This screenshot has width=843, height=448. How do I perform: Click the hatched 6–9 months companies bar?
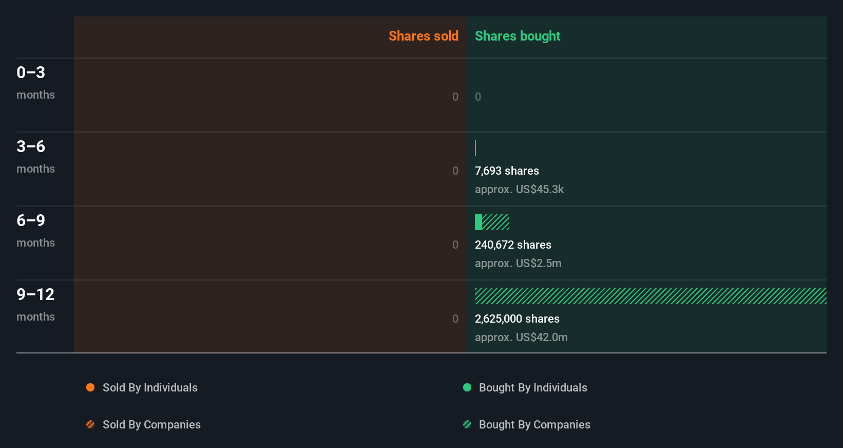pyautogui.click(x=496, y=222)
